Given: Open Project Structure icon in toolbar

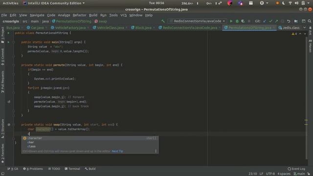Looking at the screenshot, I should coord(296,21).
